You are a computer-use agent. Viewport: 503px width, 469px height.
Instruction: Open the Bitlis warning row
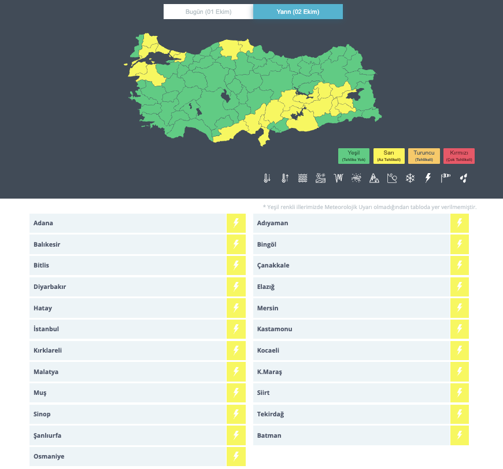tap(138, 265)
